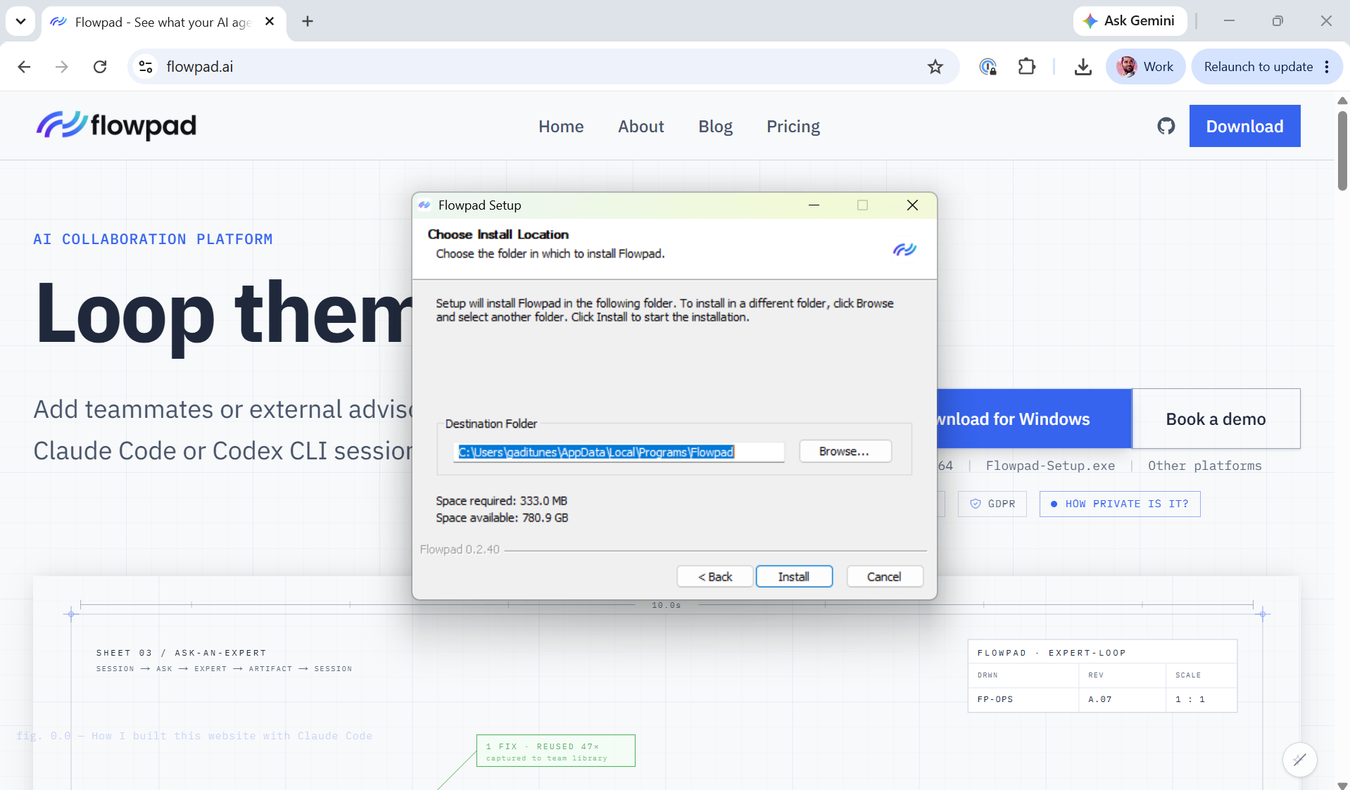Show browser downloads
This screenshot has width=1350, height=790.
pos(1083,67)
